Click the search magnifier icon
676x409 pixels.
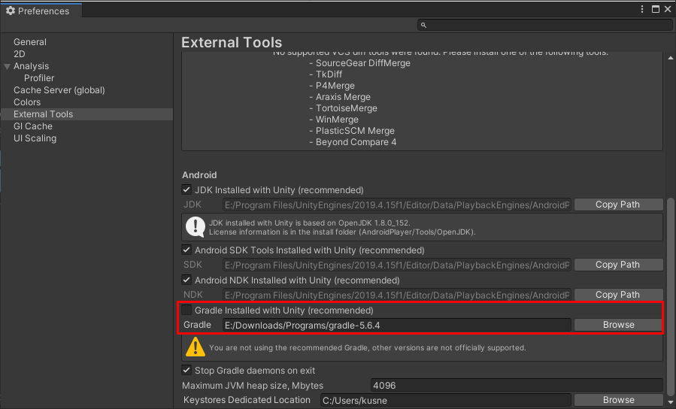click(x=424, y=25)
